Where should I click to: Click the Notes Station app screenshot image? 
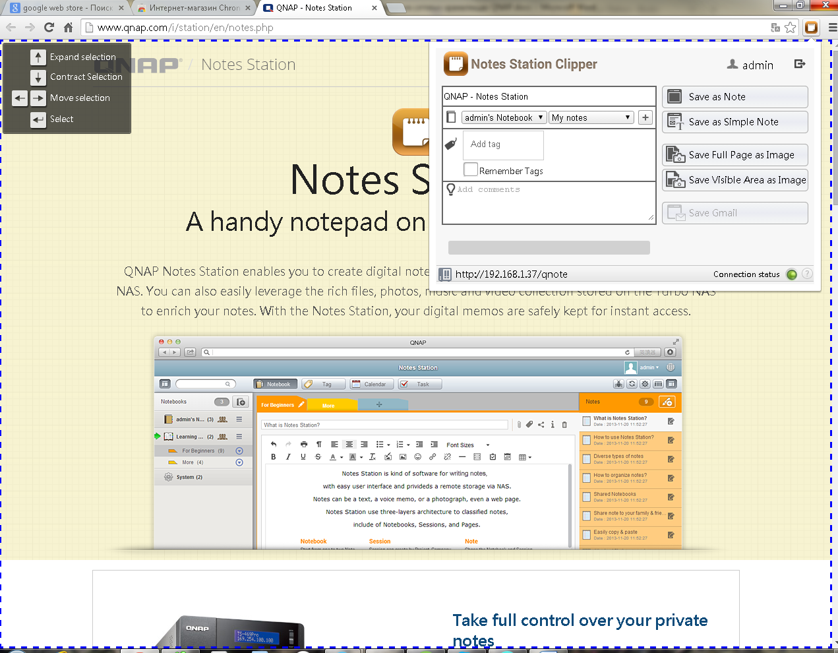[x=418, y=443]
